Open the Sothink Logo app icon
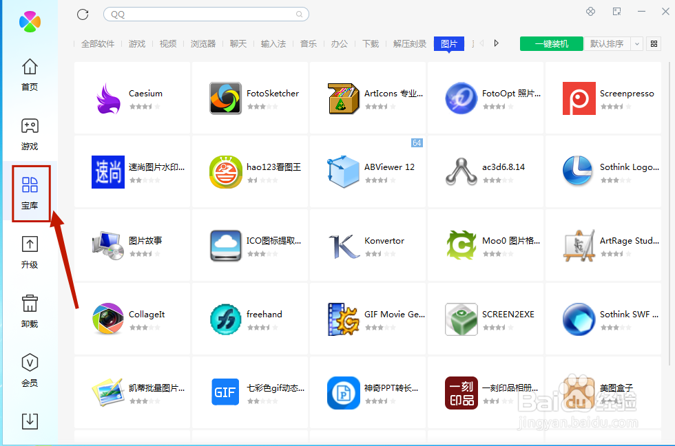The image size is (675, 446). pos(579,172)
